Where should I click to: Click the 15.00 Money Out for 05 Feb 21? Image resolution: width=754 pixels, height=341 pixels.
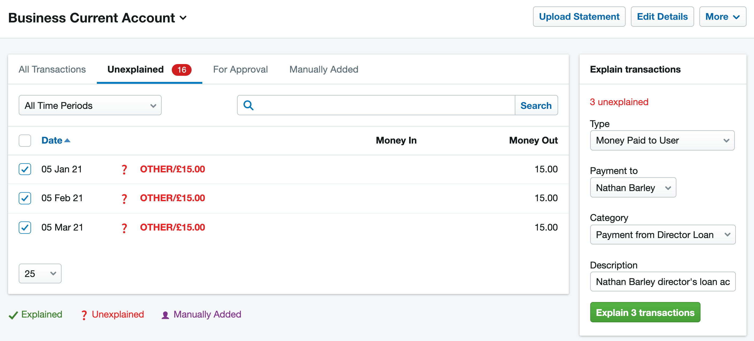(546, 198)
